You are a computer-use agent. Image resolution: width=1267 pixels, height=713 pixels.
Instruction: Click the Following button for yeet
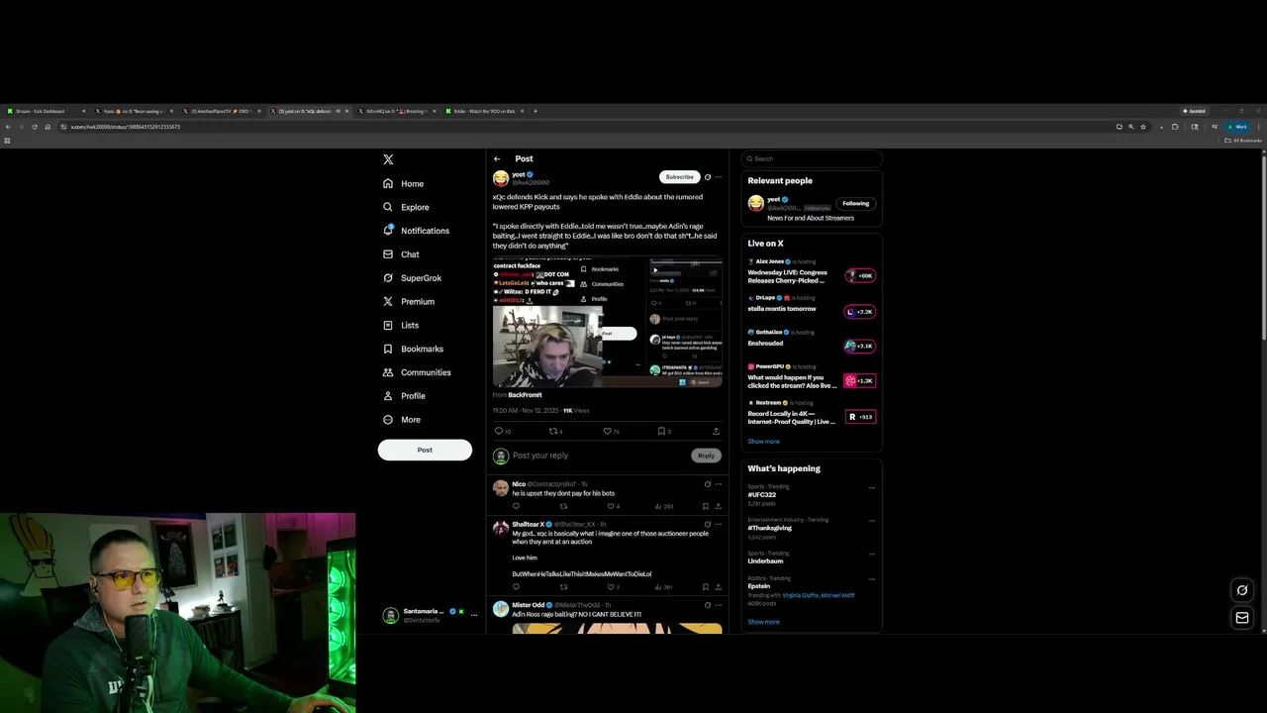[855, 203]
